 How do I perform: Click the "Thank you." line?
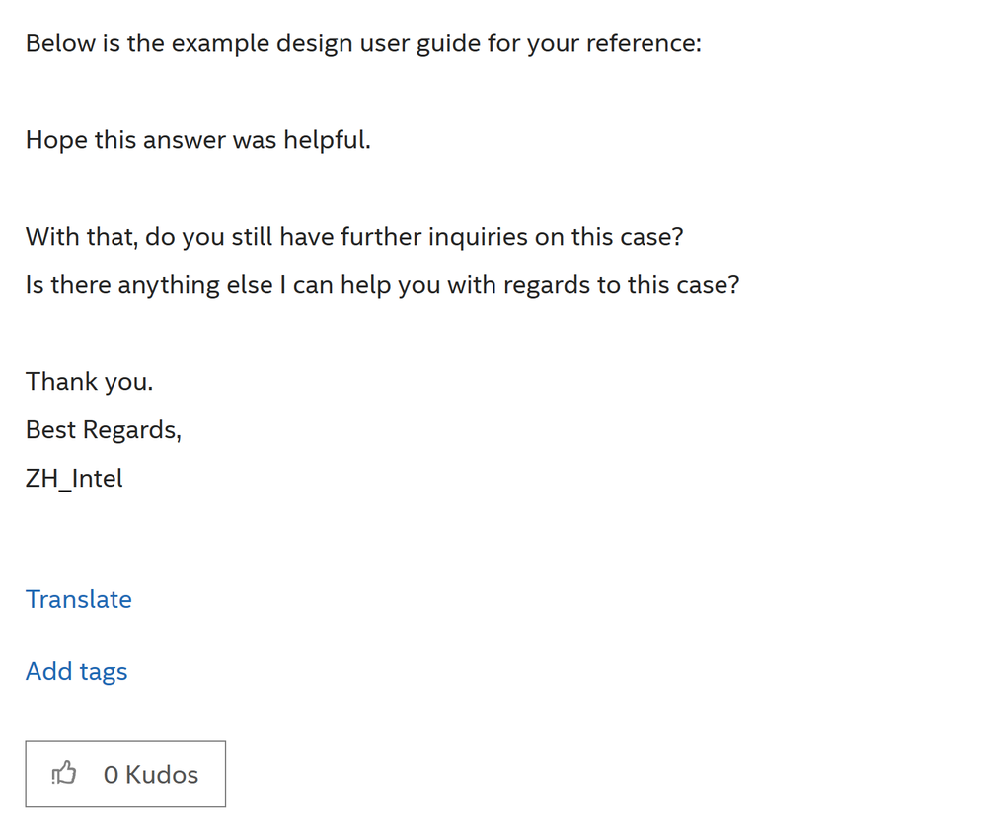pyautogui.click(x=89, y=382)
